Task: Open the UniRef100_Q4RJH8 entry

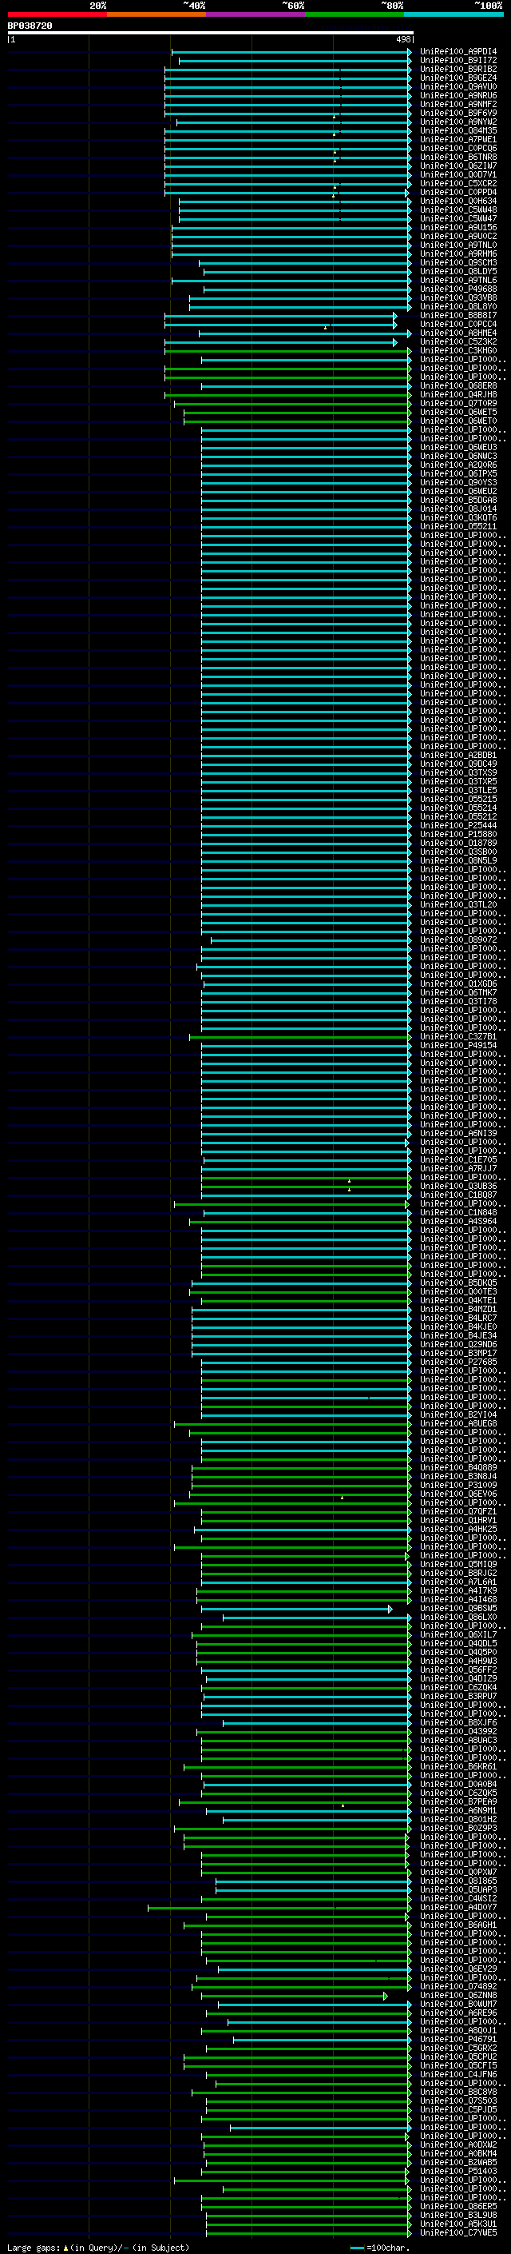Action: click(458, 395)
